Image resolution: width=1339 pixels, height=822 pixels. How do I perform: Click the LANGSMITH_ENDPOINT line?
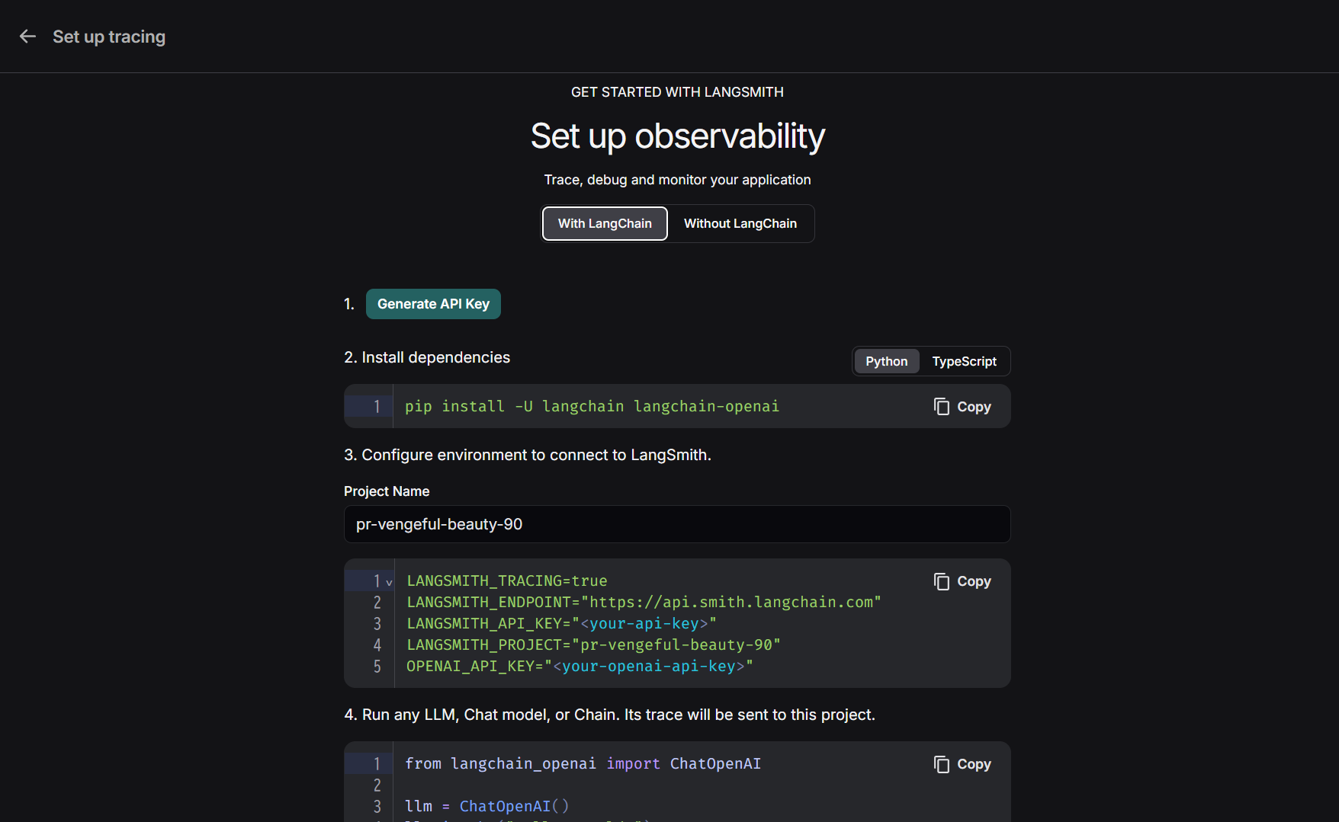click(644, 602)
